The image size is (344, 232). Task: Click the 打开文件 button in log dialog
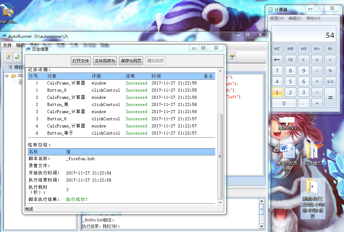80,61
